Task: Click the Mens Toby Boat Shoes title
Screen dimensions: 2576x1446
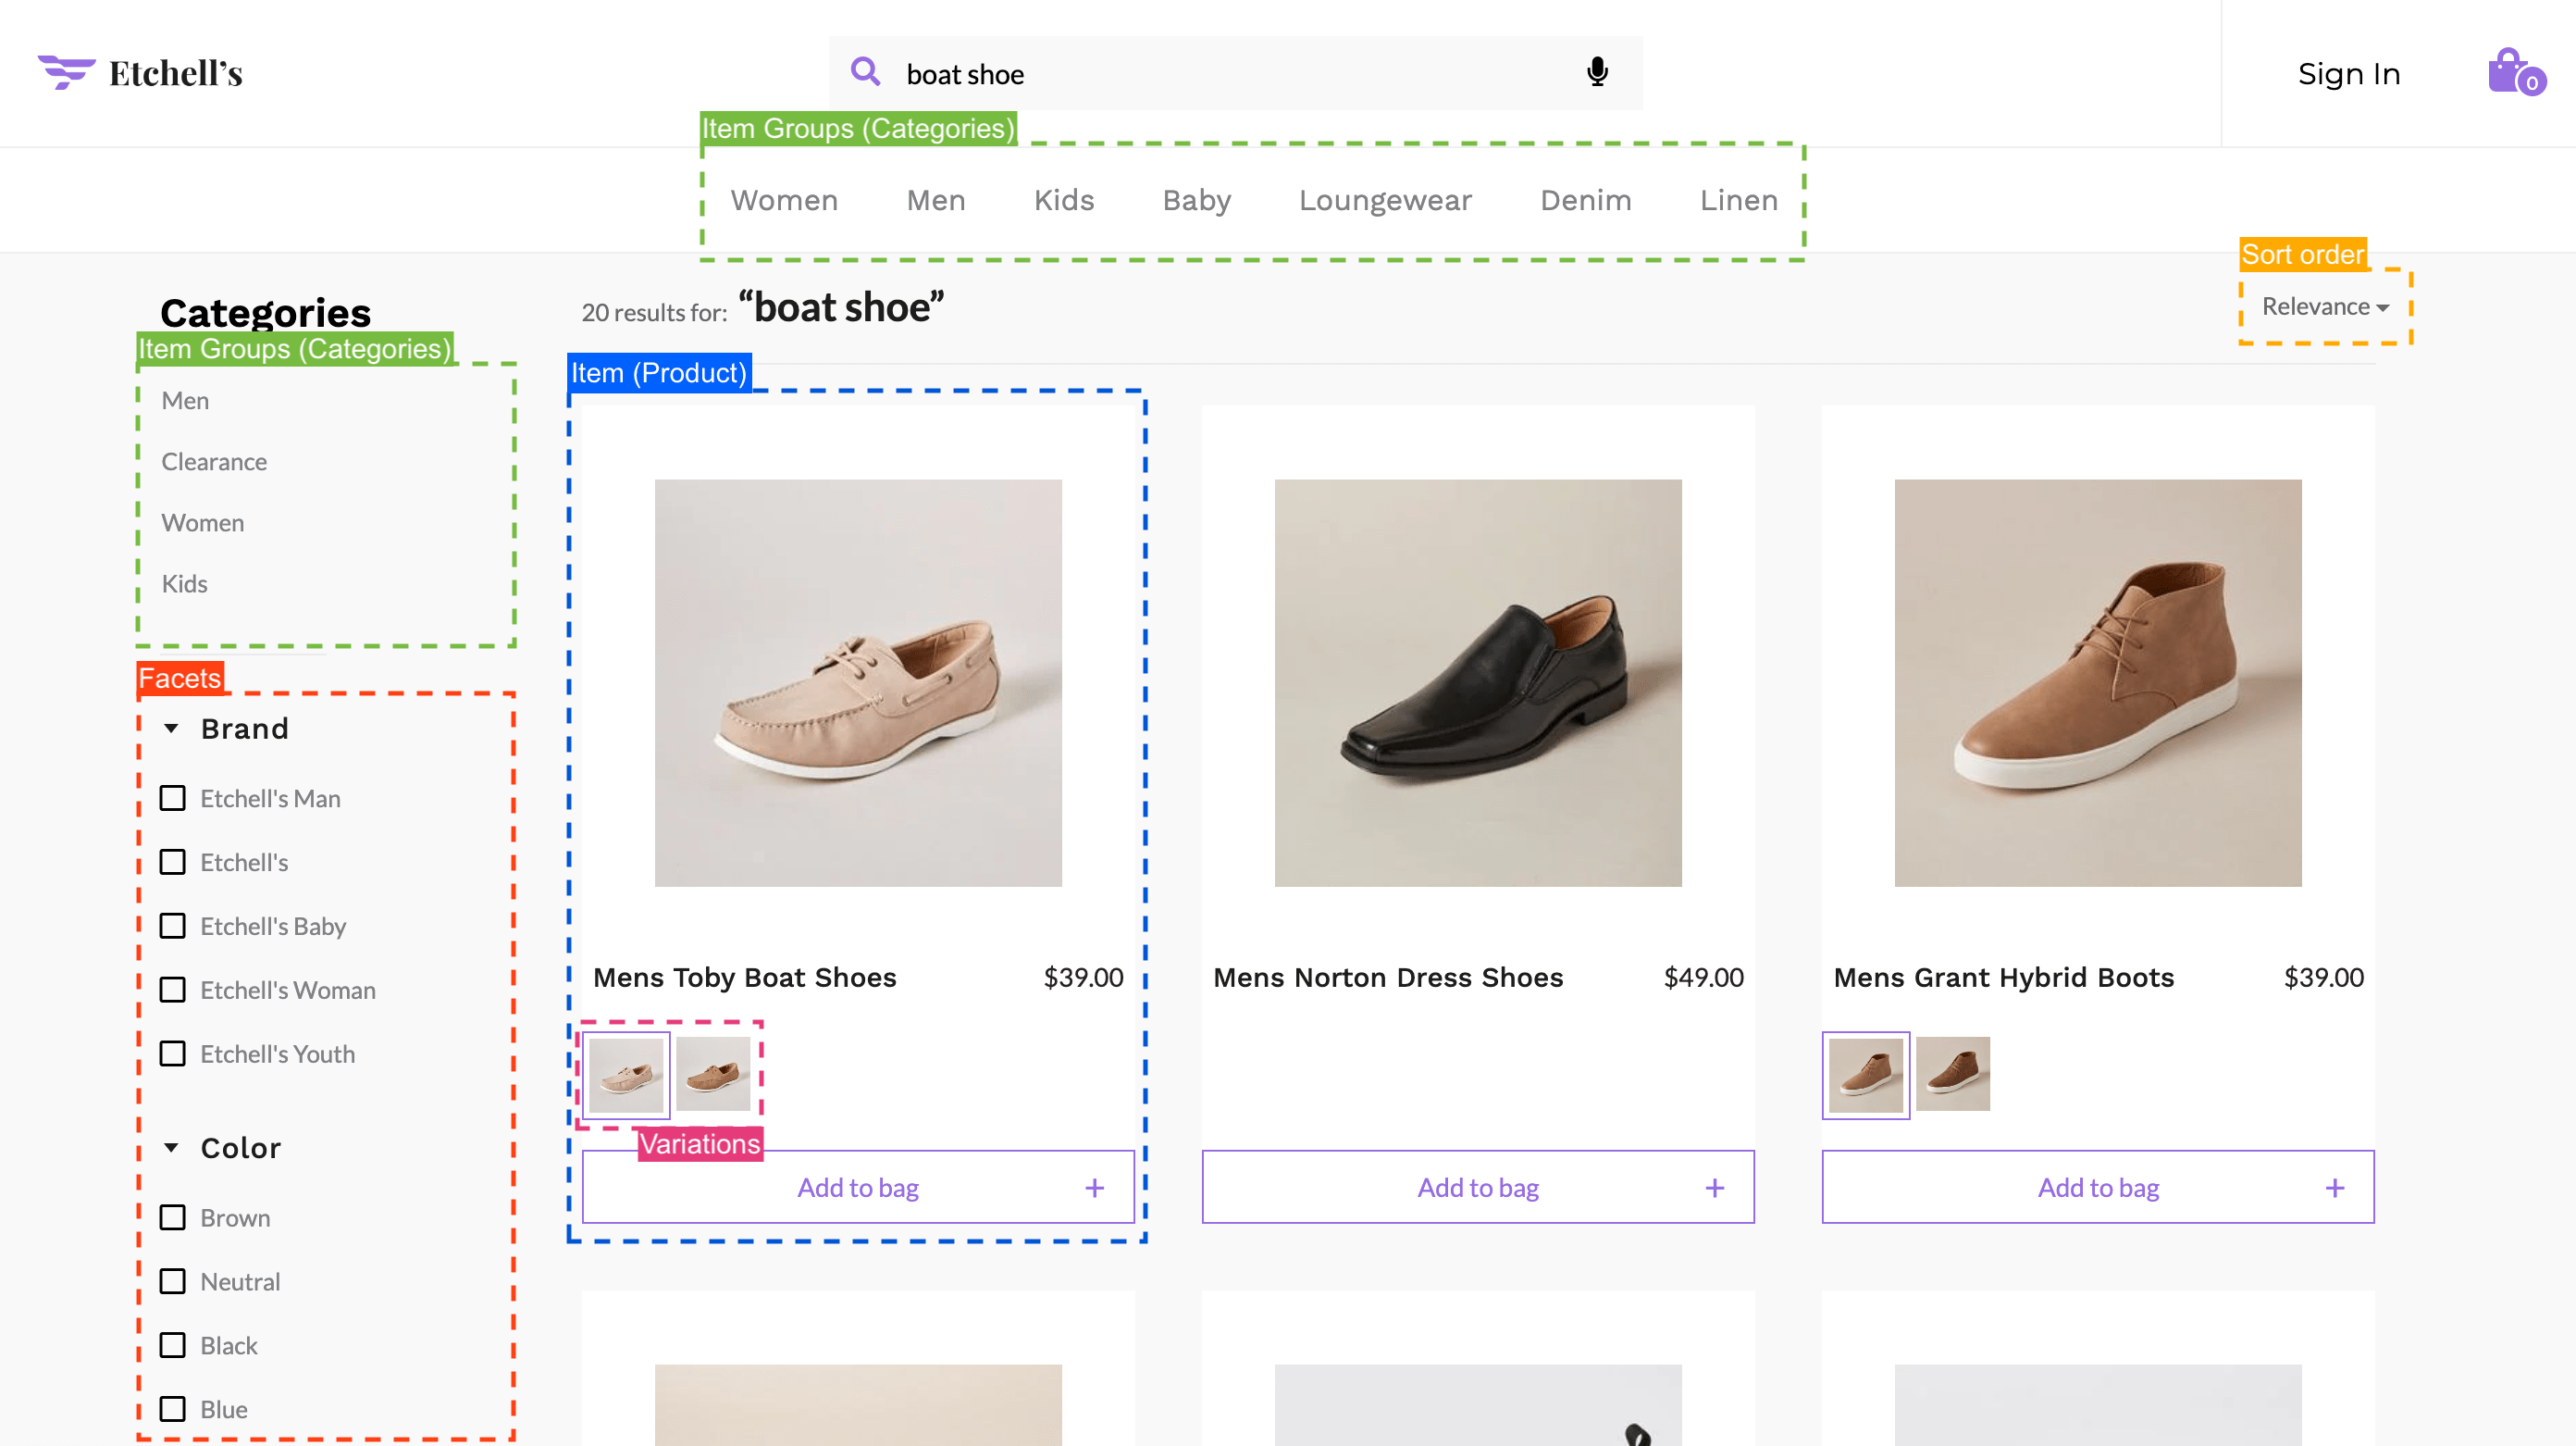Action: pos(745,978)
